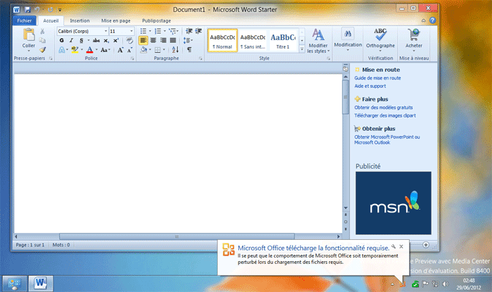Click the Shading paint bucket icon
Viewport: 492px width, 292px height.
click(x=143, y=50)
